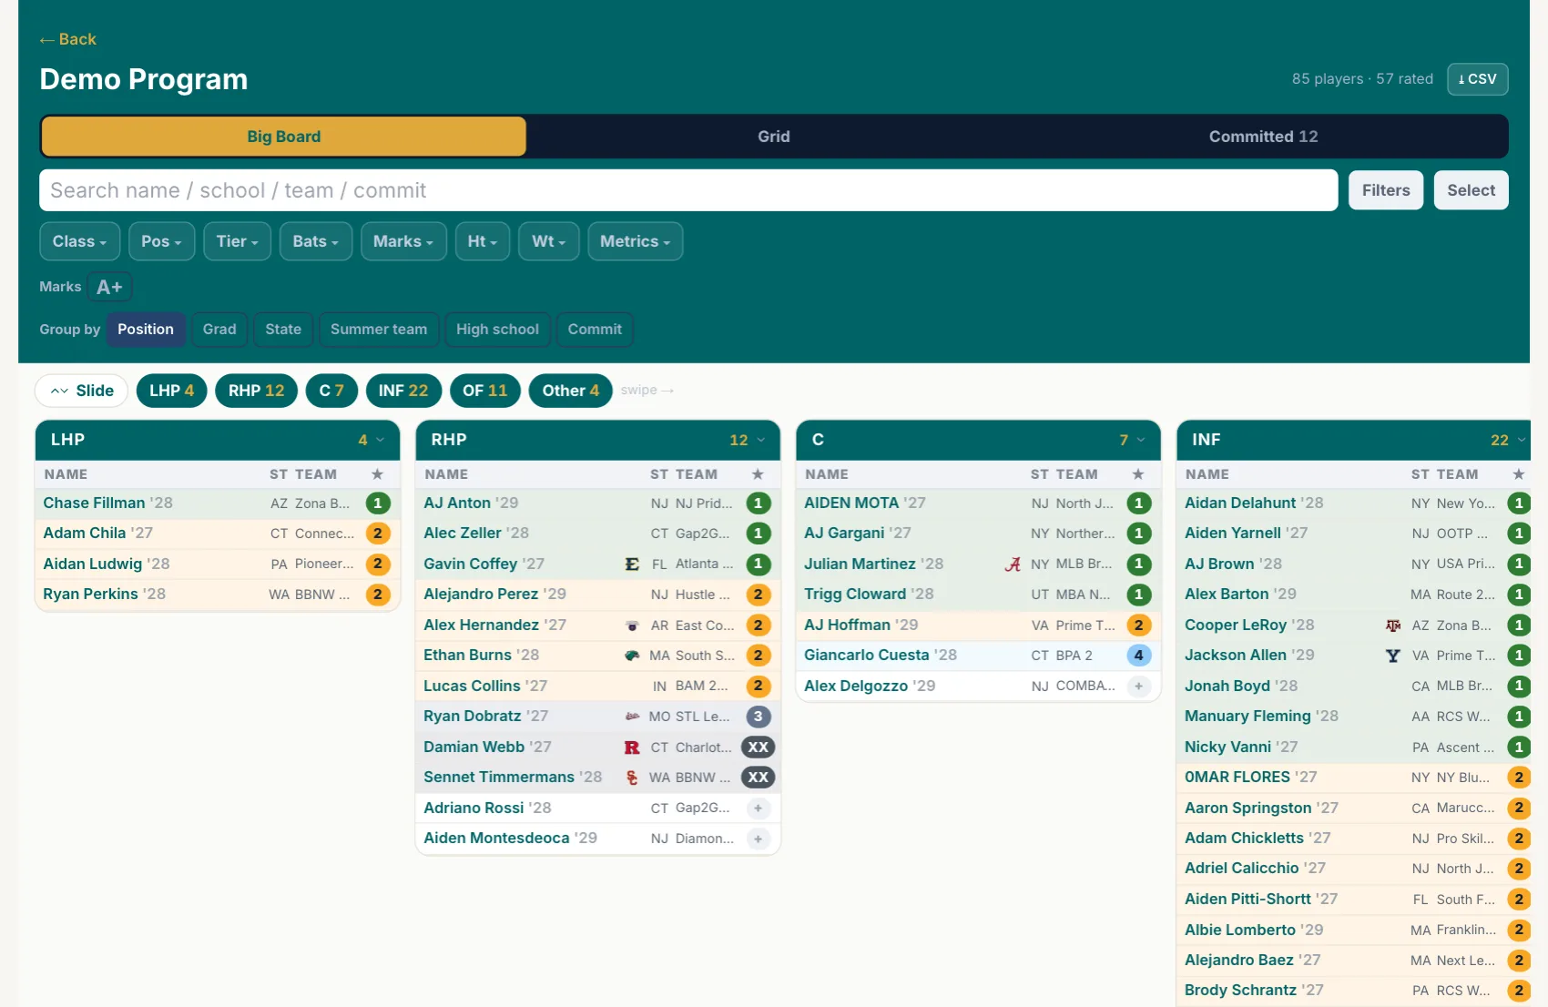
Task: Click Alex Hernandez's commit logo
Action: pos(632,626)
